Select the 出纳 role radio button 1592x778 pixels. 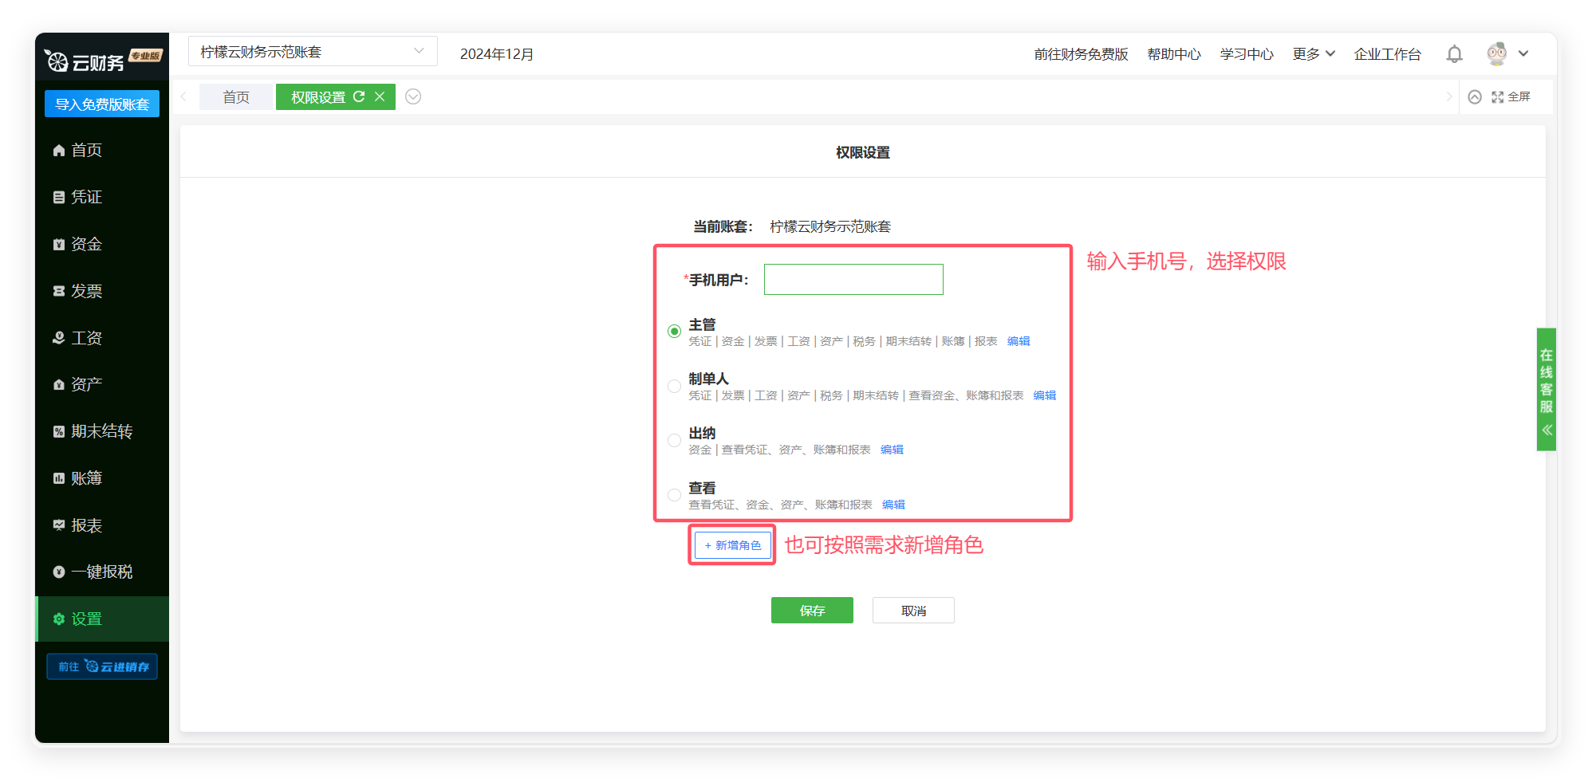click(674, 440)
